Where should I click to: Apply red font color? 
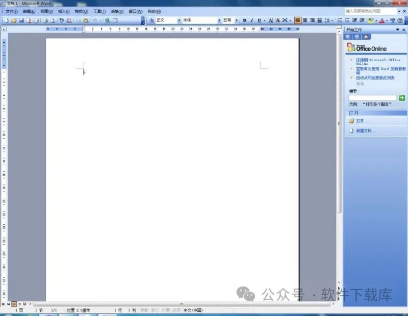(x=381, y=20)
